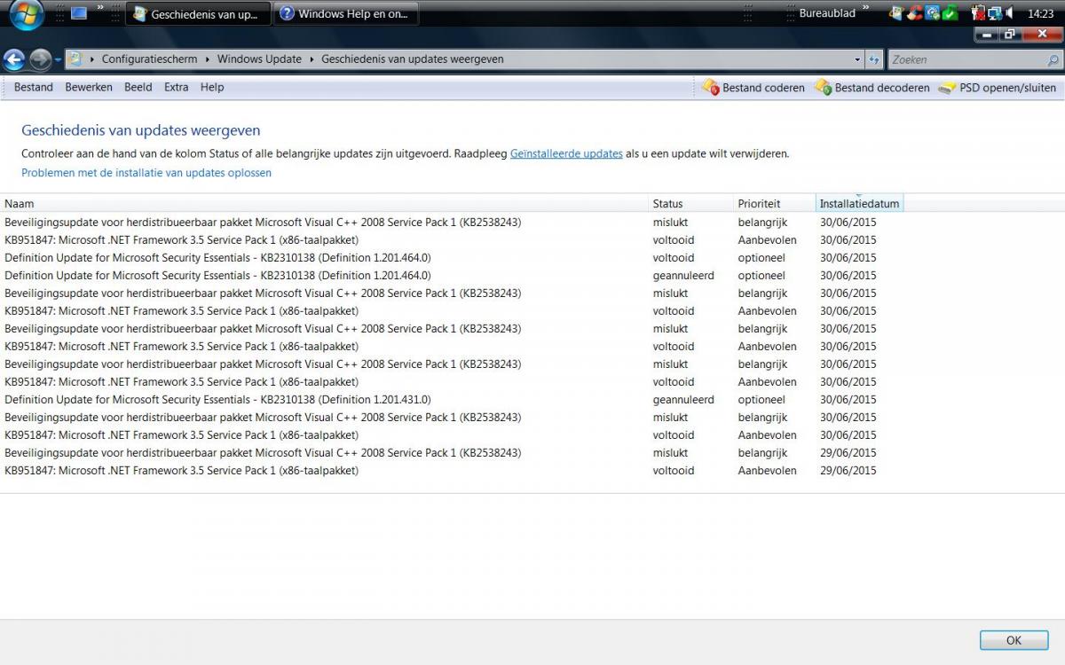Click the blue gear-disc tray icon
This screenshot has width=1065, height=665.
[x=932, y=13]
